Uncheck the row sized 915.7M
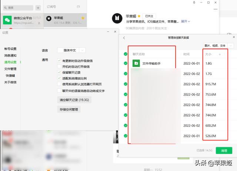Image resolution: width=237 pixels, height=171 pixels. pos(126,84)
